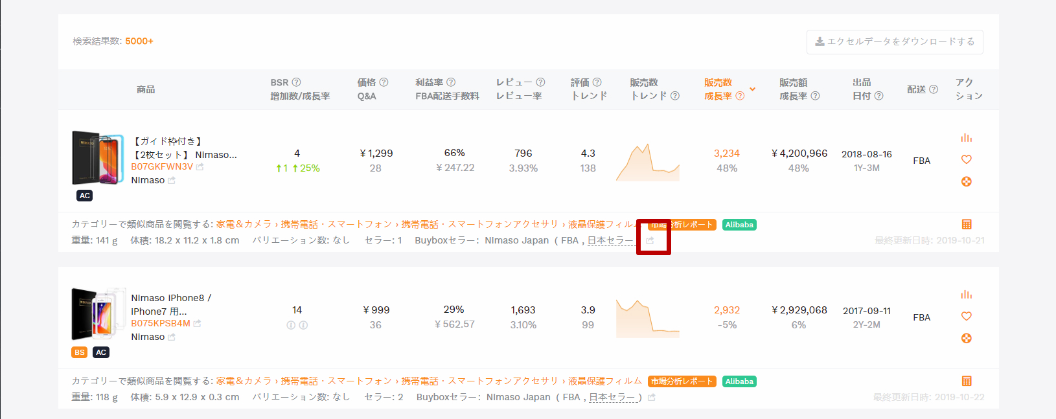Sort by the 価格 column header

tap(367, 82)
